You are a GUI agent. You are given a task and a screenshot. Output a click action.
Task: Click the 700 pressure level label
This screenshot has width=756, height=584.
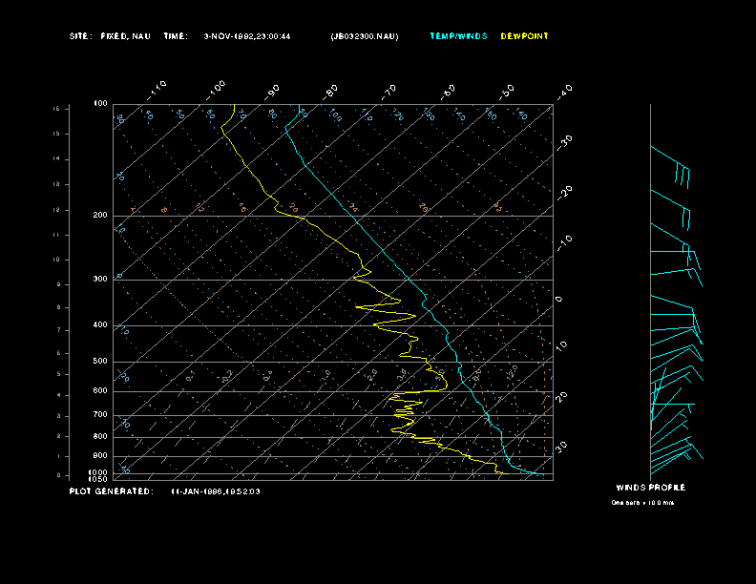tap(100, 415)
